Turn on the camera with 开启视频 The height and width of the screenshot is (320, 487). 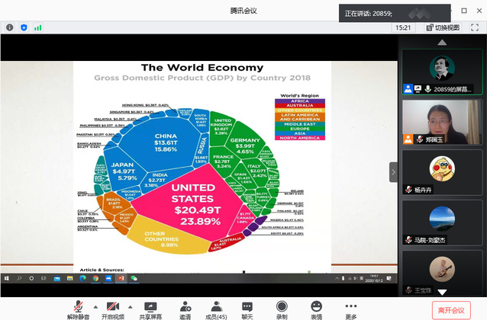111,306
